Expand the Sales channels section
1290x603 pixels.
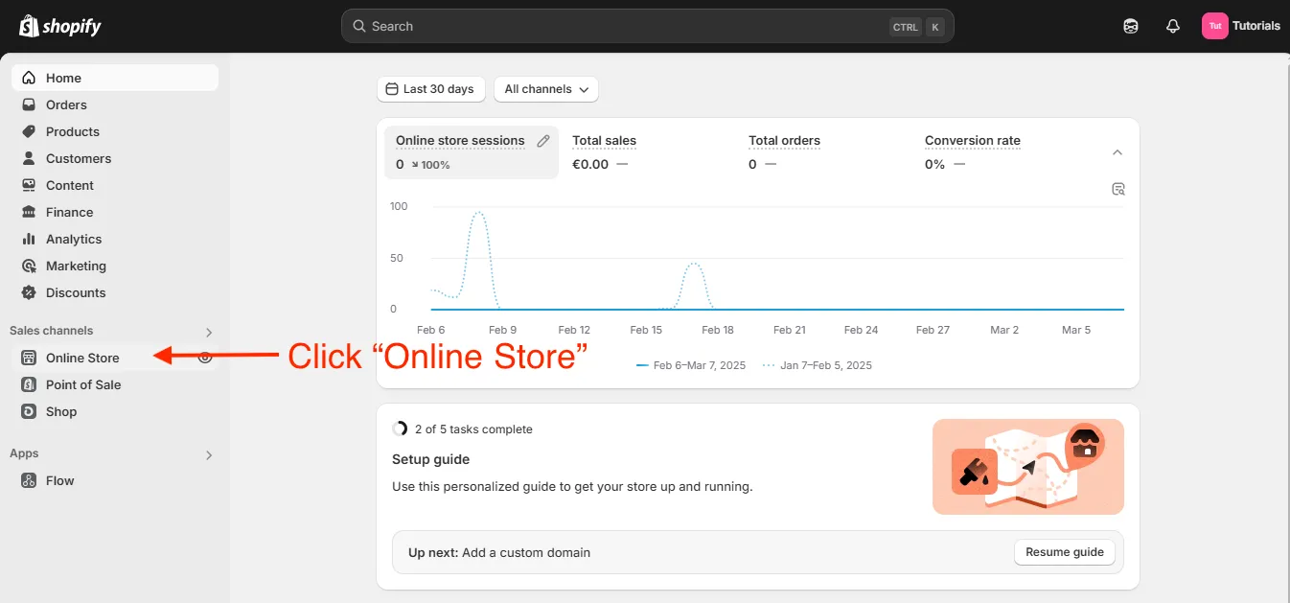[208, 332]
